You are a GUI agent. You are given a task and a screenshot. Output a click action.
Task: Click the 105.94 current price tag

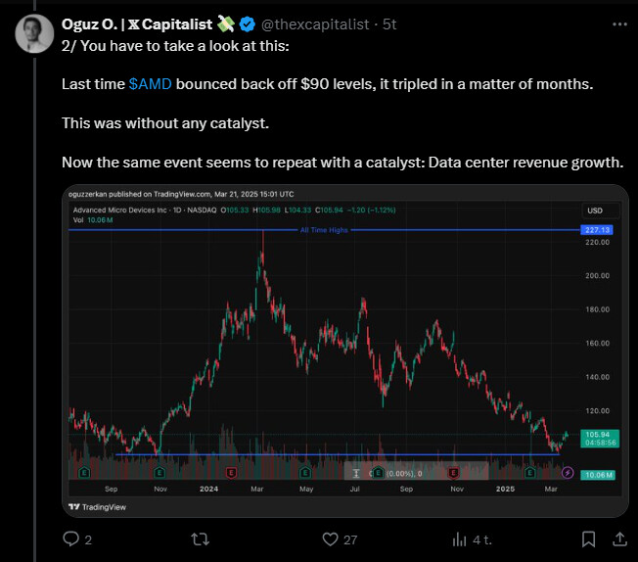[597, 432]
